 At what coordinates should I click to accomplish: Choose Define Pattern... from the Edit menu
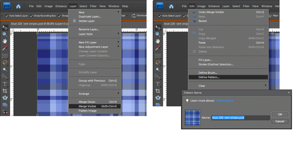228,77
